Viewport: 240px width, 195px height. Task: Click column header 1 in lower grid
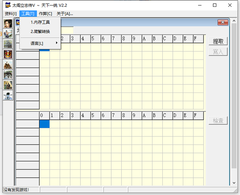55,116
